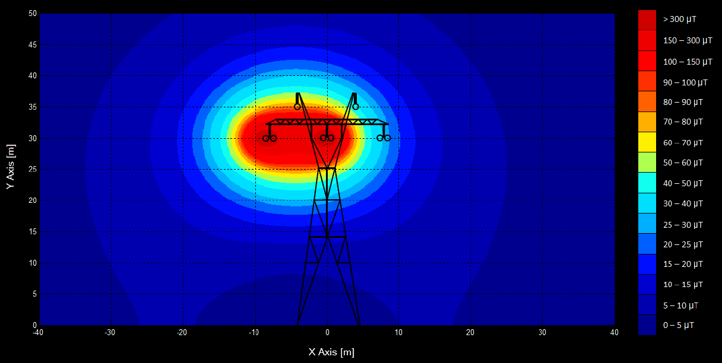Image resolution: width=722 pixels, height=363 pixels.
Task: Click the 150 – 300 µT legend label
Action: tap(688, 40)
